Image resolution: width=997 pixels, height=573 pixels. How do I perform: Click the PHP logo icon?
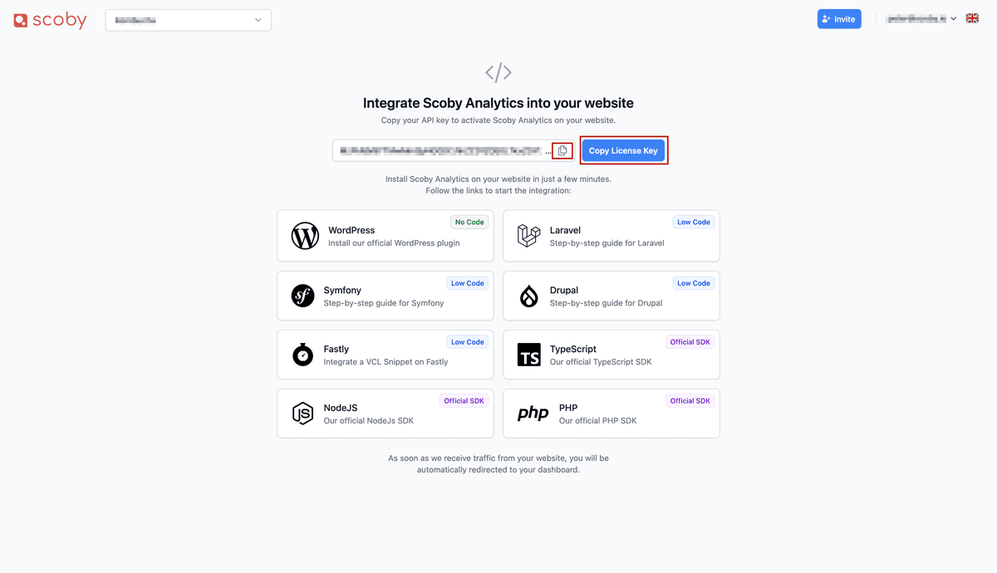click(533, 414)
